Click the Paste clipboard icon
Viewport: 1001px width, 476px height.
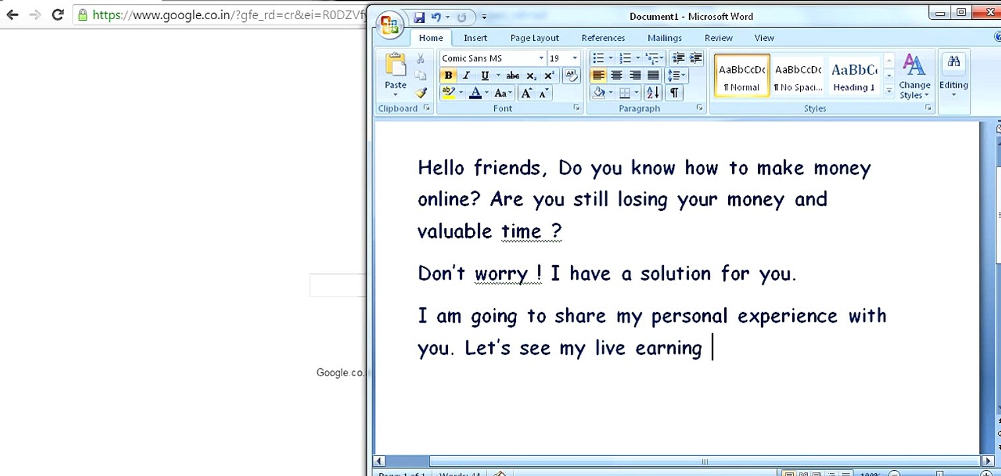tap(396, 65)
